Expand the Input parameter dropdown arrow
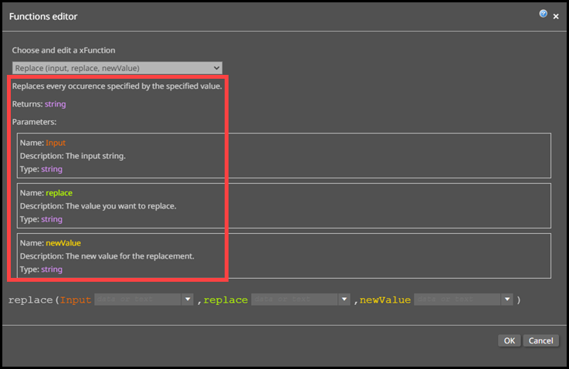The image size is (569, 369). pyautogui.click(x=188, y=300)
